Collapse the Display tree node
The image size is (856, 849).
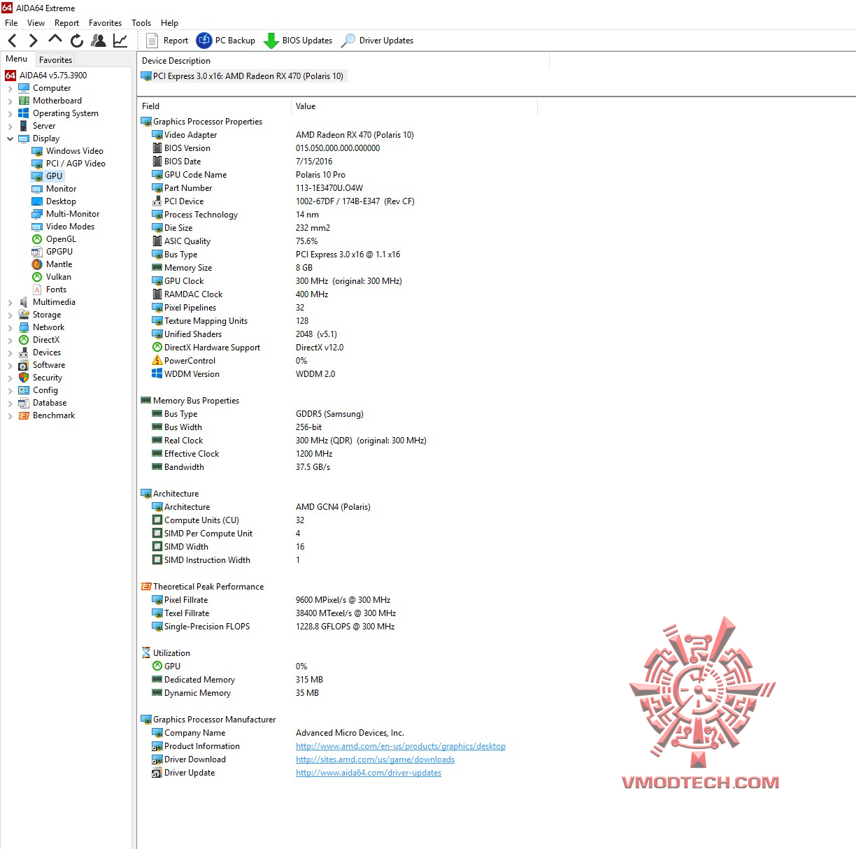tap(10, 138)
